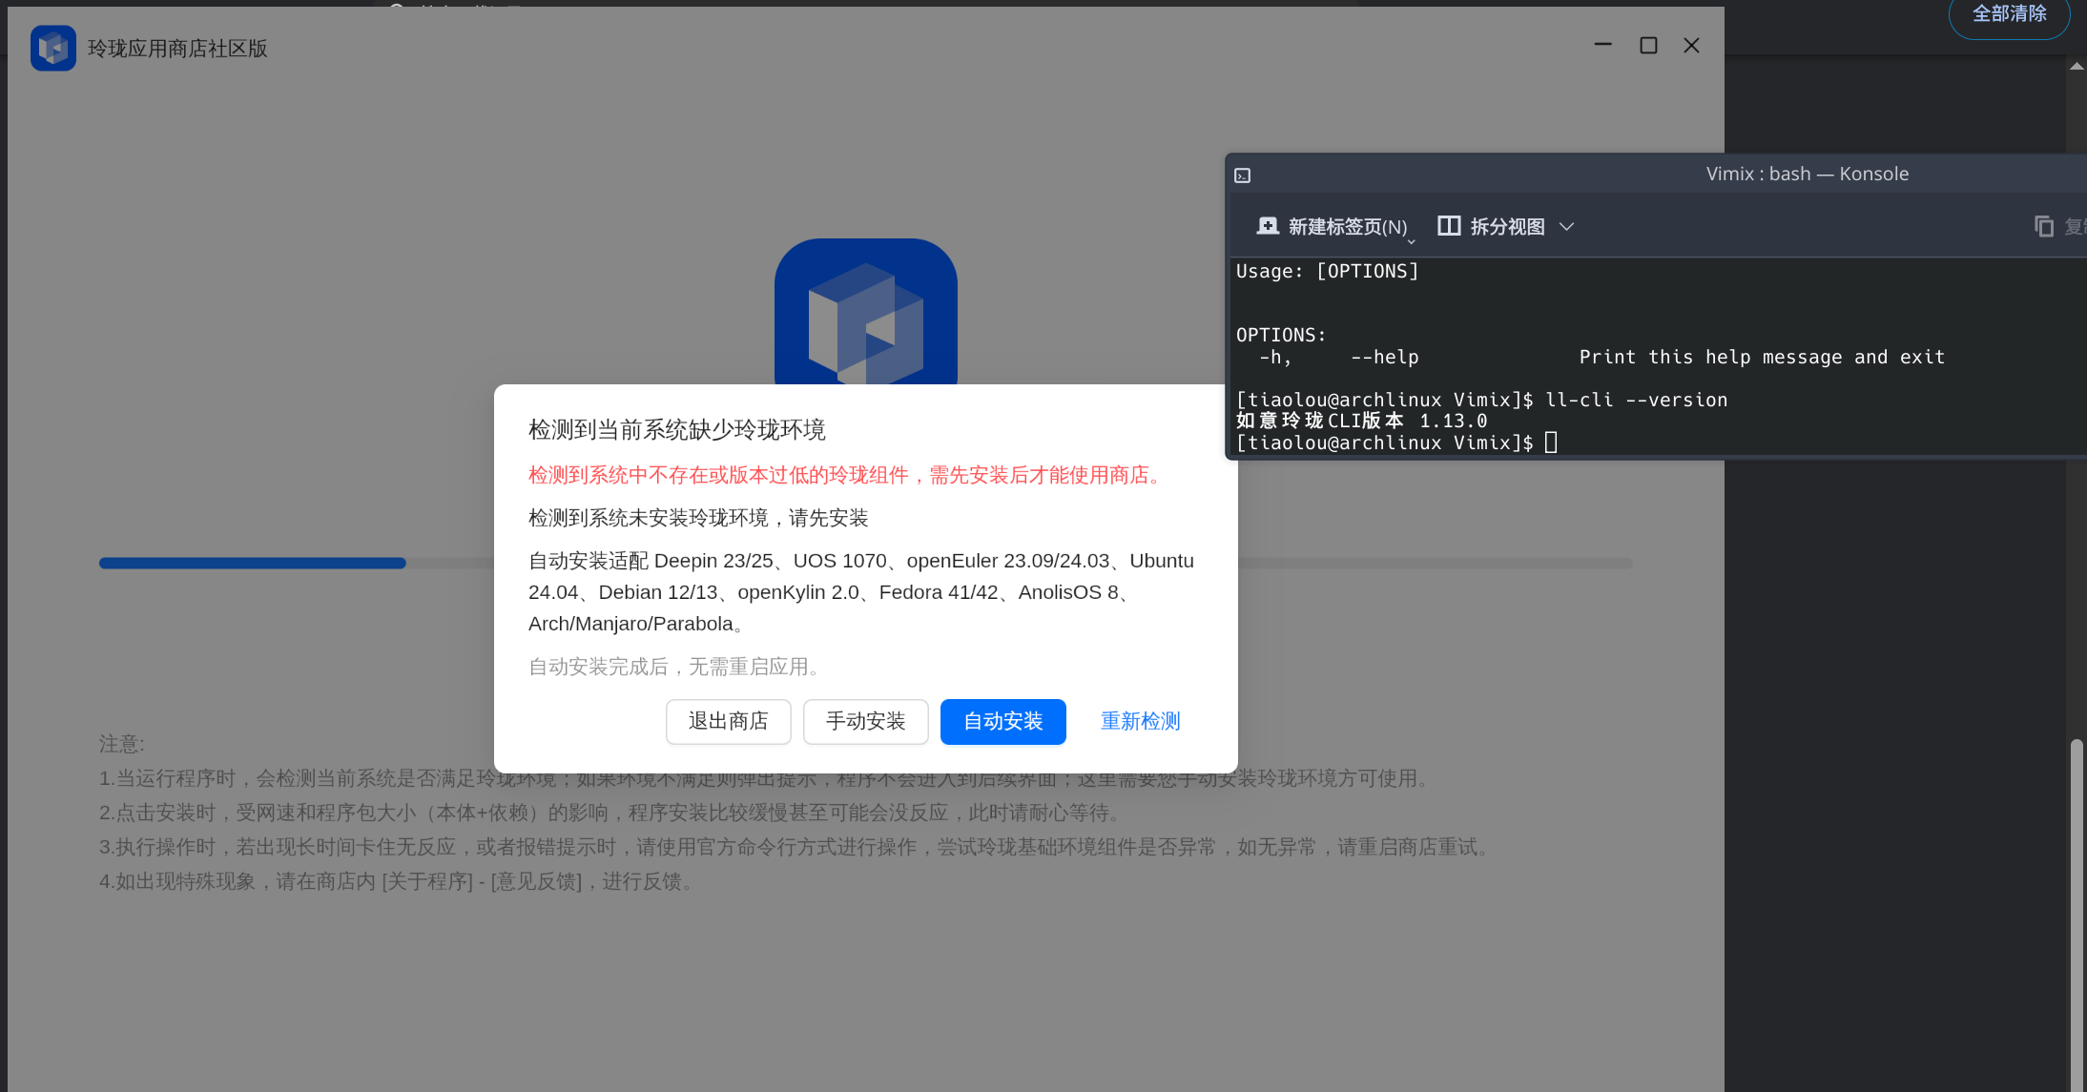This screenshot has width=2087, height=1092.
Task: Click 拆分视图 in the Konsole toolbar
Action: (1491, 227)
